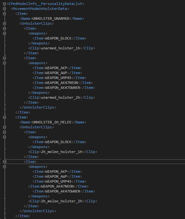Collapse the CPedModelInfo__PersonalityDataList root node
Viewport: 185px width, 219px height.
point(4,4)
